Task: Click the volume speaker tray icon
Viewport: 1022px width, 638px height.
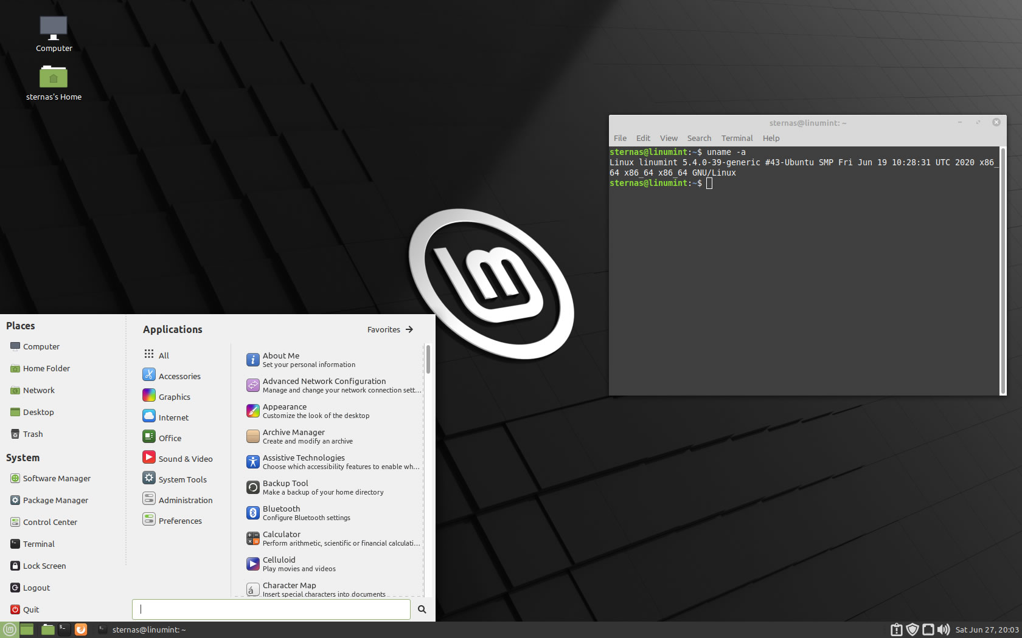Action: pos(944,629)
